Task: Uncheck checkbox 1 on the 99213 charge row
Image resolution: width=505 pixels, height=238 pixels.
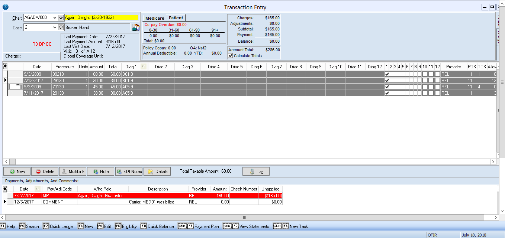Action: 387,74
